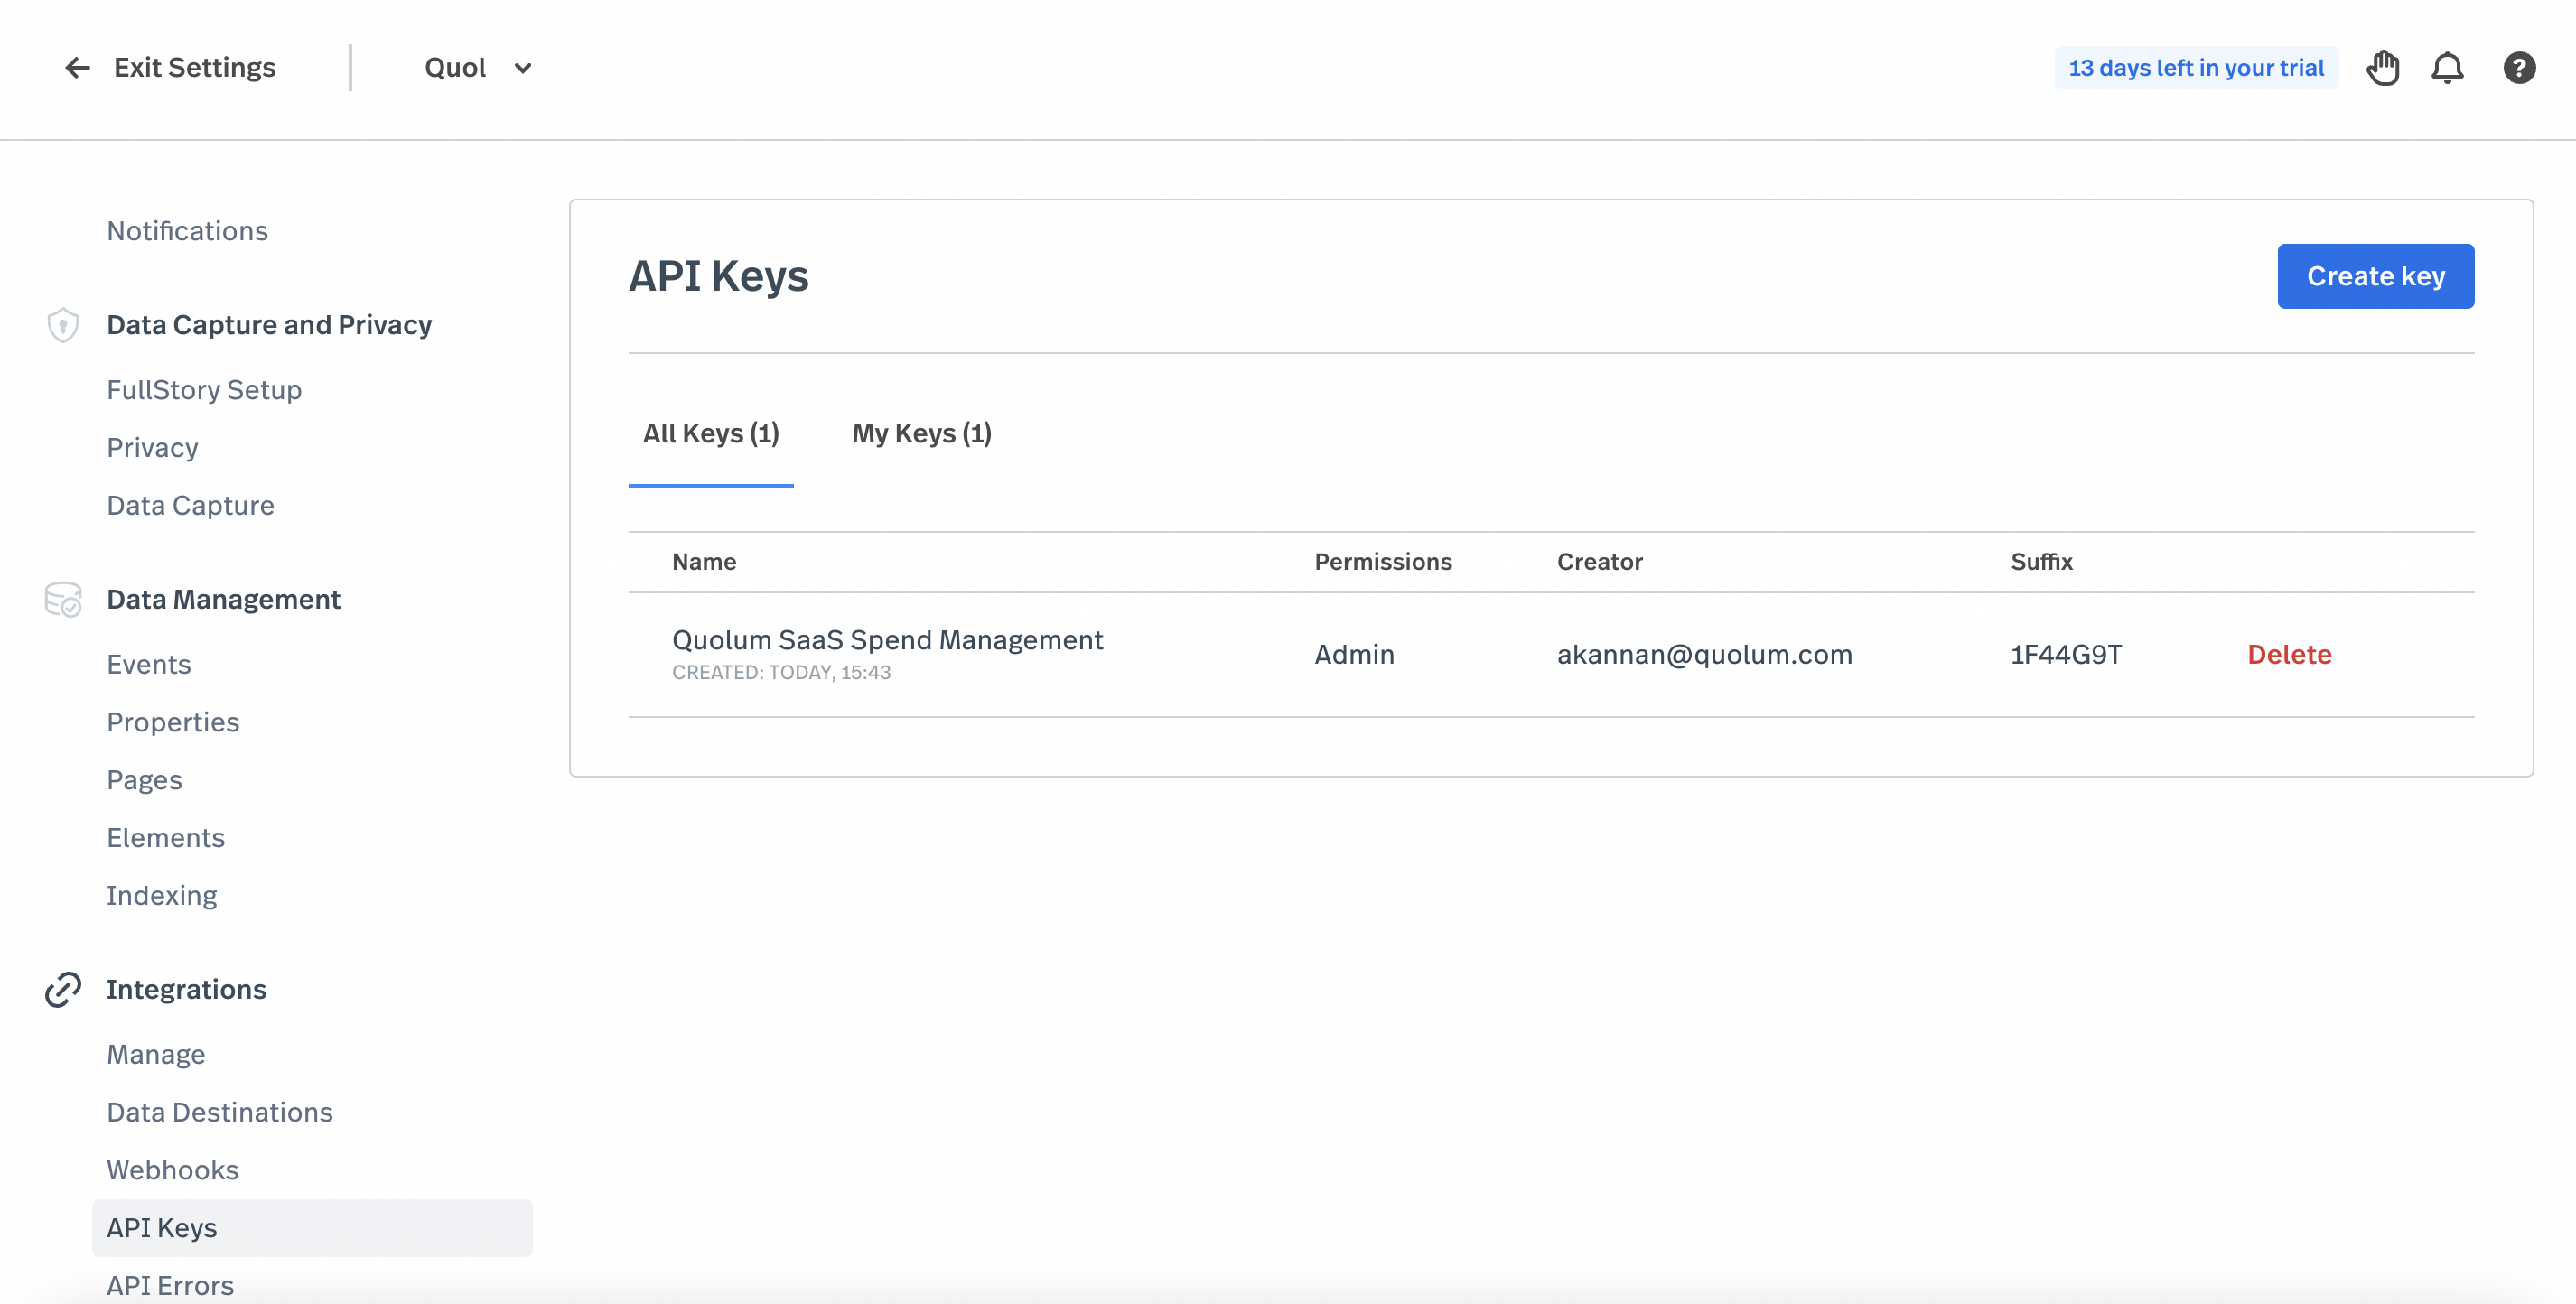Click the Integrations link icon

click(63, 989)
